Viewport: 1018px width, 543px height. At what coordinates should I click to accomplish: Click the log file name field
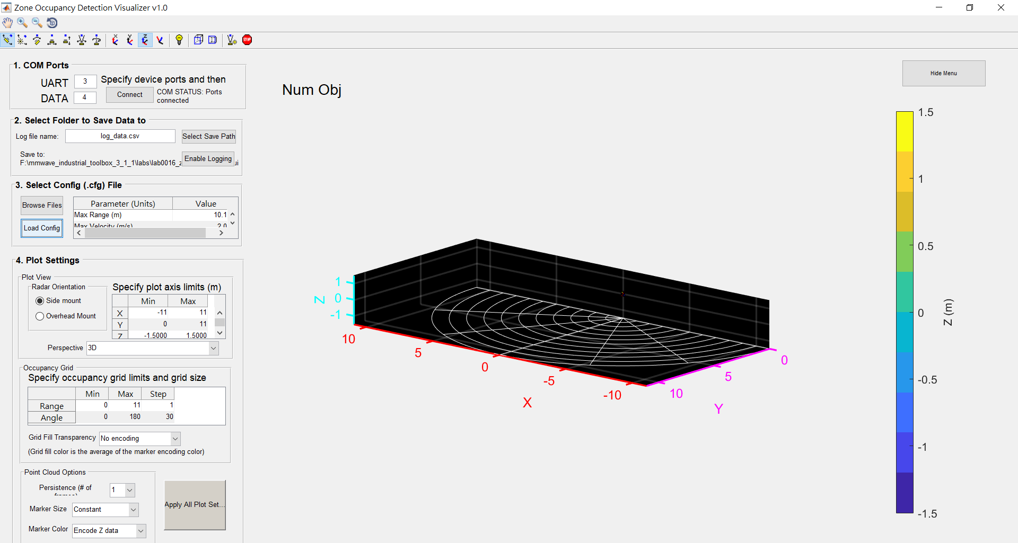click(x=120, y=136)
